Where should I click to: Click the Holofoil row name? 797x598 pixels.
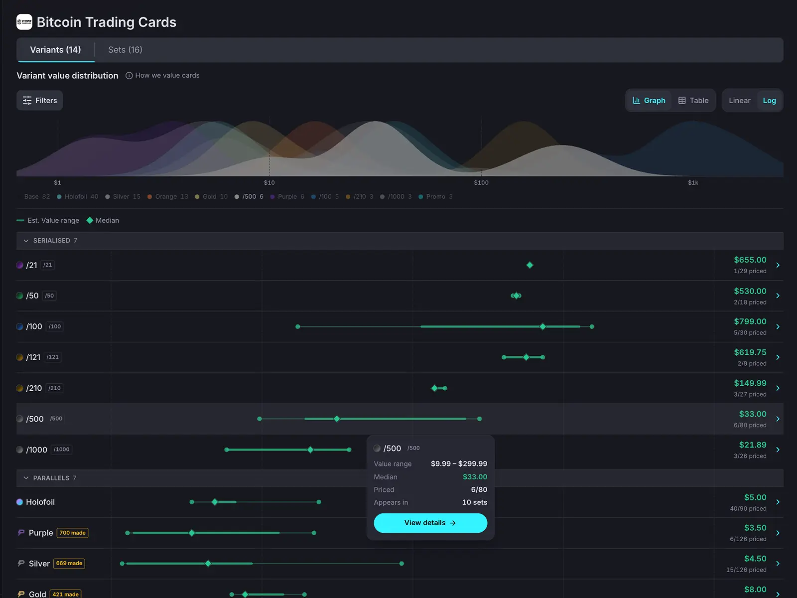pos(40,502)
